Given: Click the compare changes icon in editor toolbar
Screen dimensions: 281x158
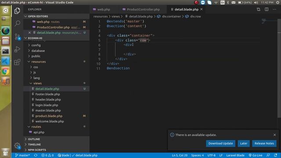Looking at the screenshot, I should point(259,9).
